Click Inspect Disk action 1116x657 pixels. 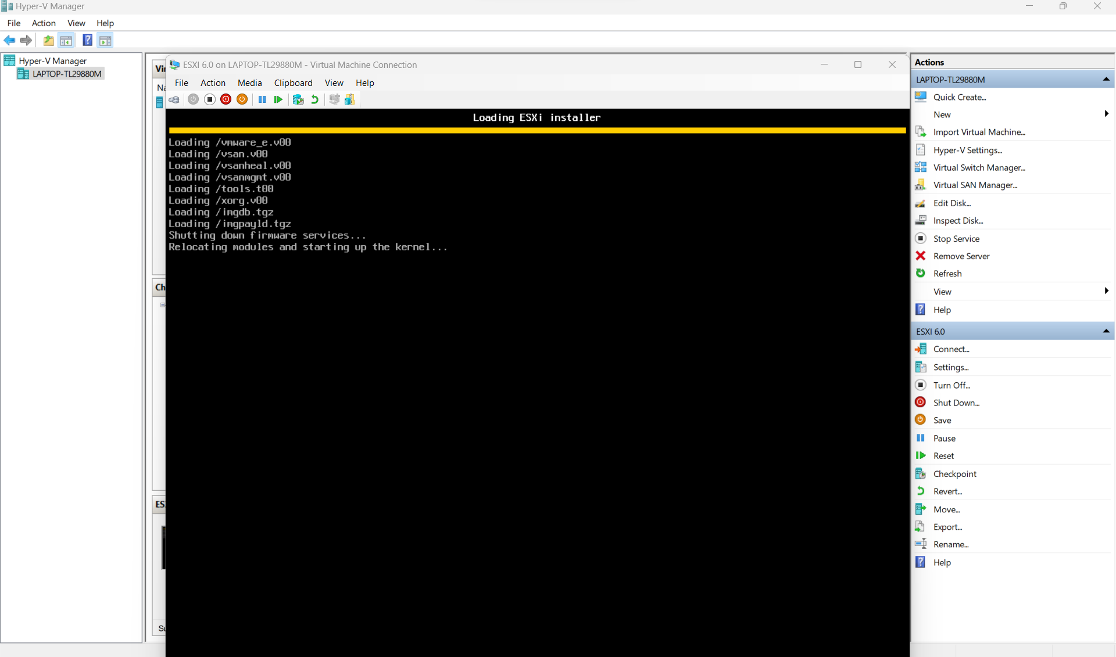(x=958, y=220)
